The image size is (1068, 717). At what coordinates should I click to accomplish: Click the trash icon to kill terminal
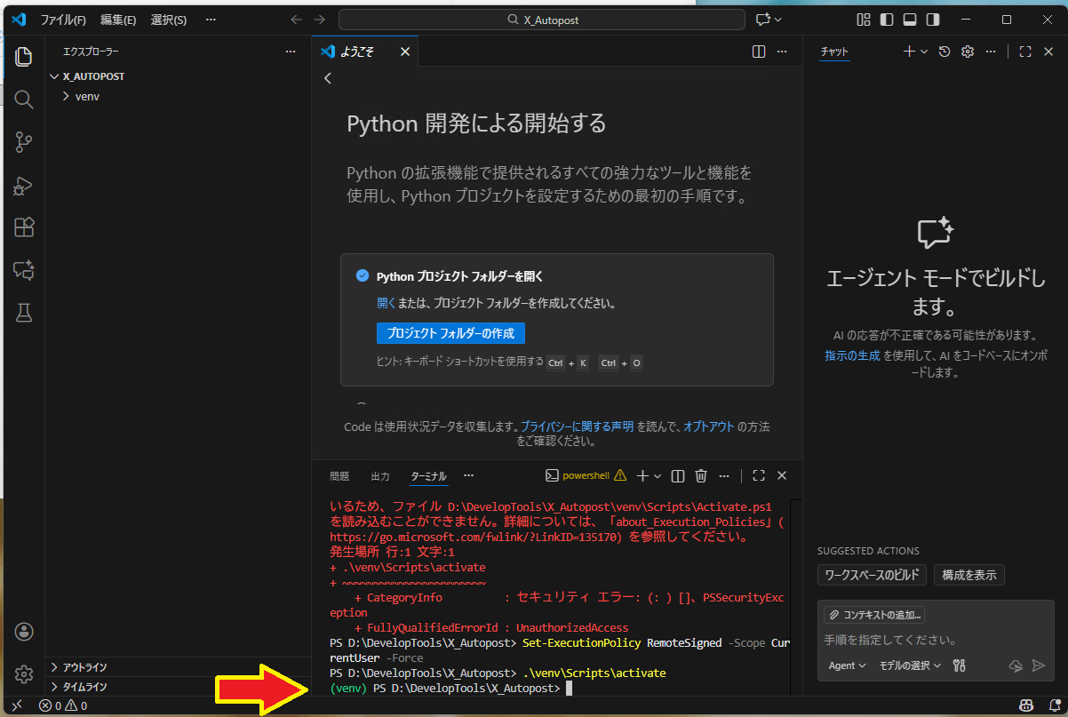coord(701,476)
